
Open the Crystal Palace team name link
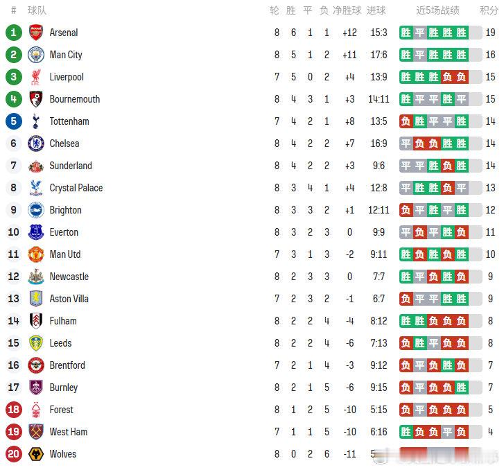(x=76, y=188)
